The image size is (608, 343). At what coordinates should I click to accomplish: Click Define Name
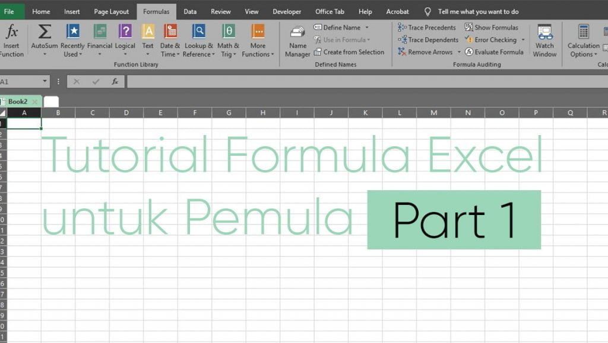coord(340,27)
